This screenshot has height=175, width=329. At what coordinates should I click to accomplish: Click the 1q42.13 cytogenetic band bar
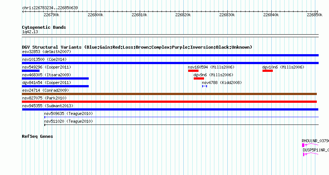(170, 36)
